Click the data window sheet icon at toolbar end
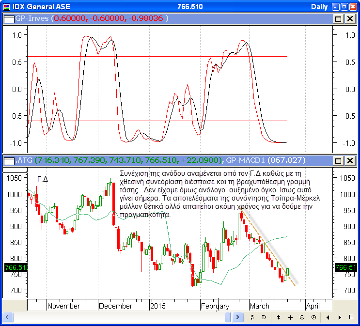Screen dimensions: 360x326 point(351,317)
